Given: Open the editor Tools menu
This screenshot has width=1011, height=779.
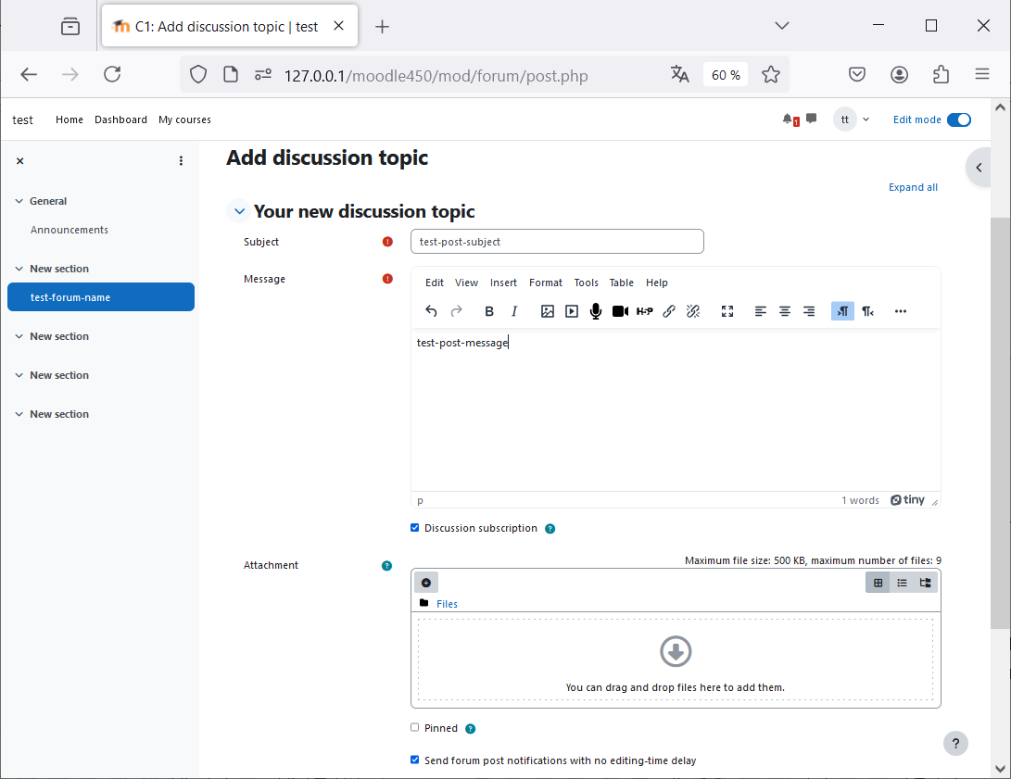Looking at the screenshot, I should [x=586, y=283].
